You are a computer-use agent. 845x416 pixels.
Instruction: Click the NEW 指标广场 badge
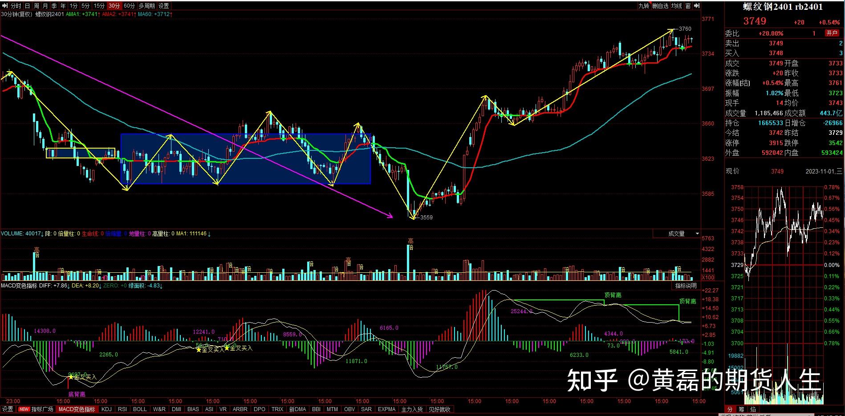(x=24, y=409)
